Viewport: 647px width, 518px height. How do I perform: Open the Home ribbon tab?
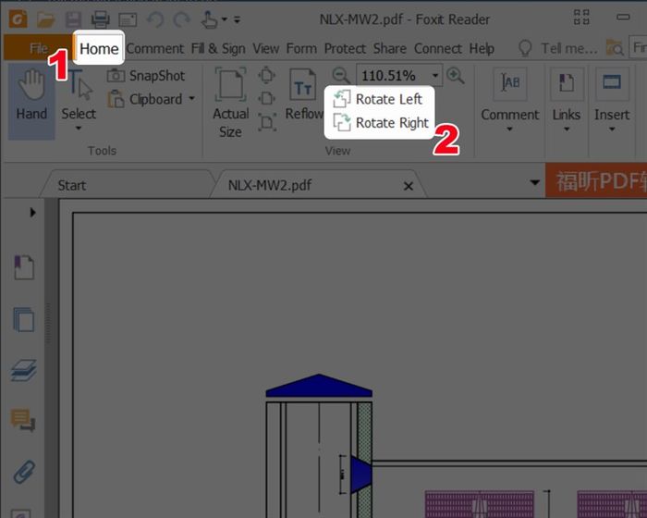click(x=99, y=48)
